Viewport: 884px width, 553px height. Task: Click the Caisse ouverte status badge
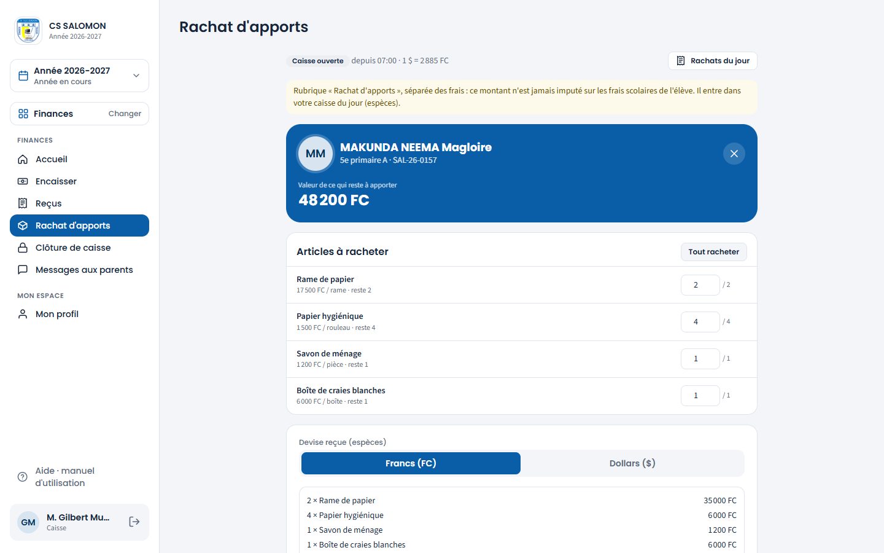coord(317,61)
